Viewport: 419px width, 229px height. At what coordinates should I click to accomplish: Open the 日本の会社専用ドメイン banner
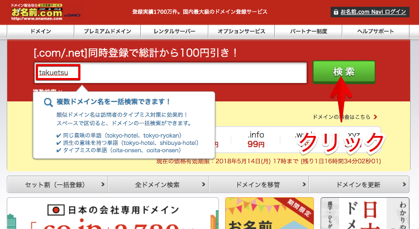point(113,213)
